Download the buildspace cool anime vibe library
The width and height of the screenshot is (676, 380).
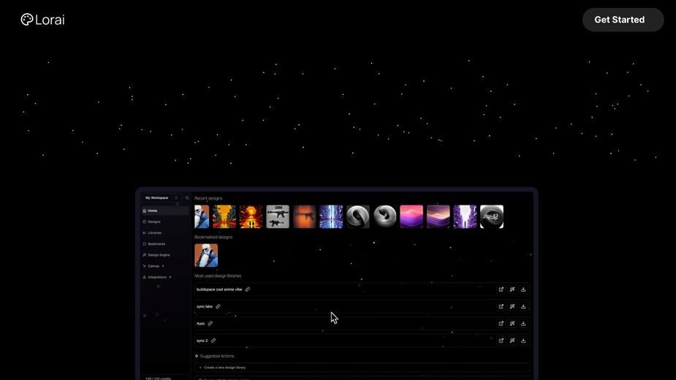coord(523,289)
